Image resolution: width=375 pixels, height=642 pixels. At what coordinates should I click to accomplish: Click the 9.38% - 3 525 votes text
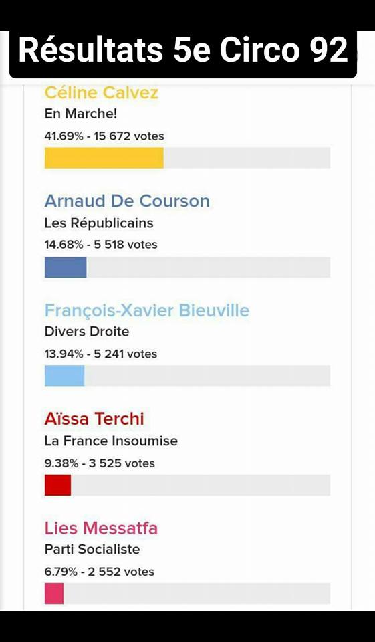coord(100,463)
